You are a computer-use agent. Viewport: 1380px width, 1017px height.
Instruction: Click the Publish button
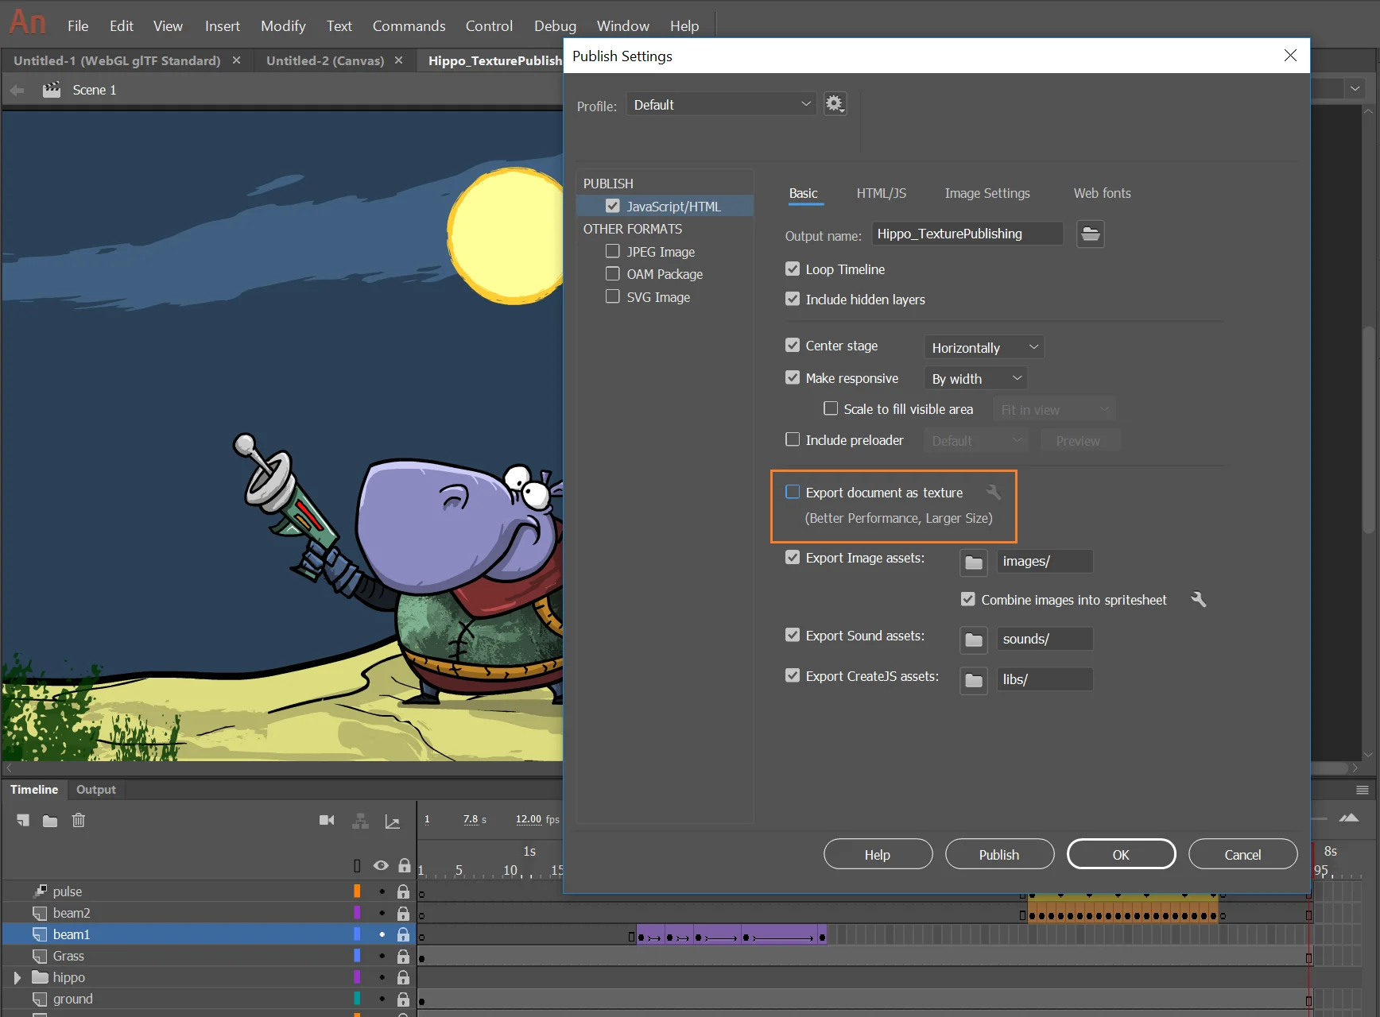coord(999,853)
